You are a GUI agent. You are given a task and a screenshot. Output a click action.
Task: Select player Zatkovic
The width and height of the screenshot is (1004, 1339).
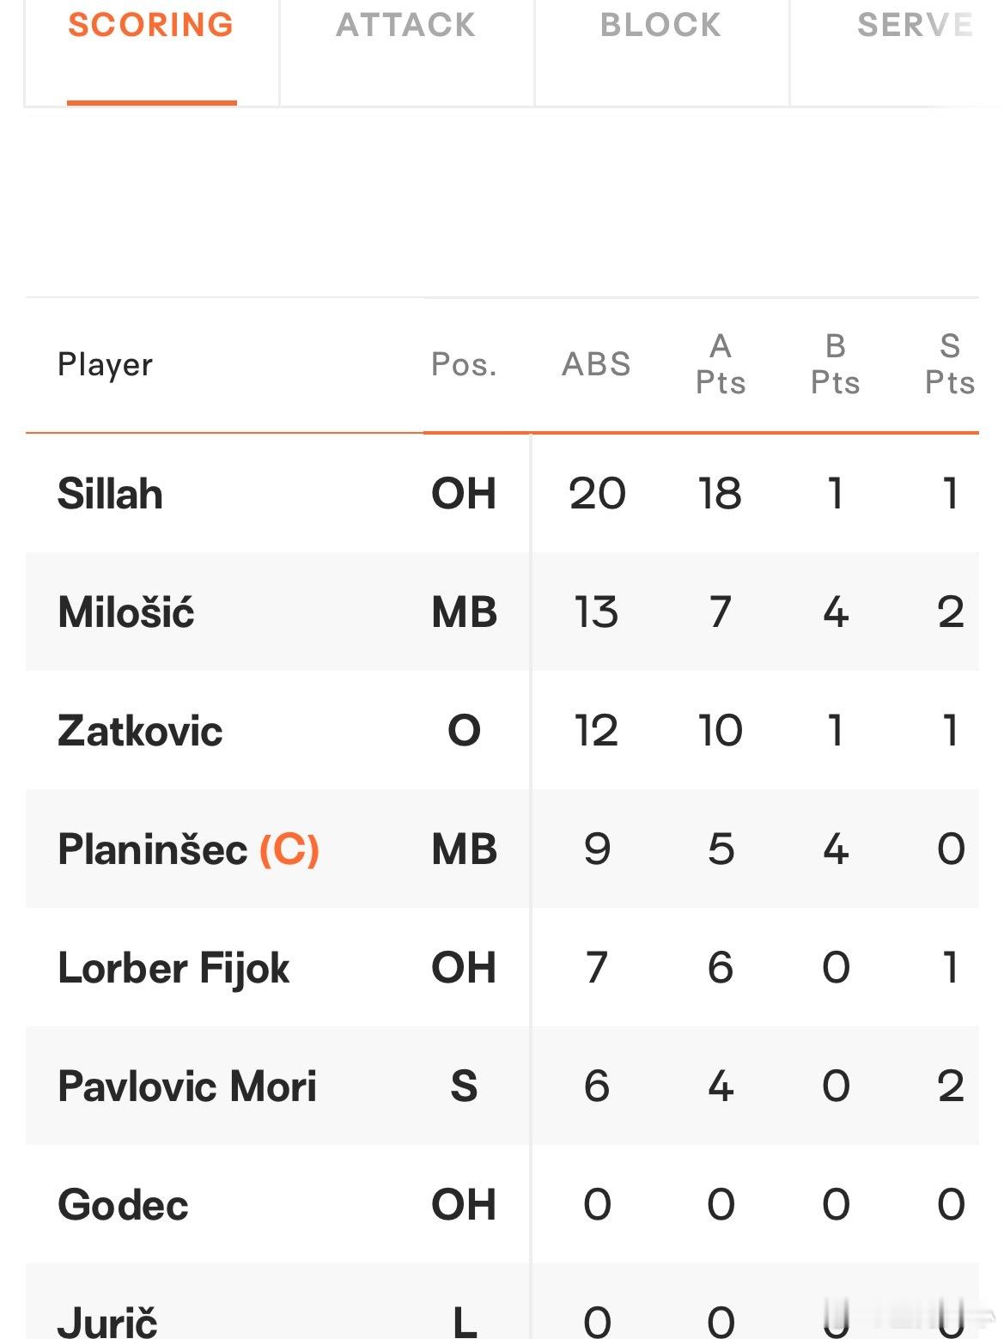tap(140, 731)
